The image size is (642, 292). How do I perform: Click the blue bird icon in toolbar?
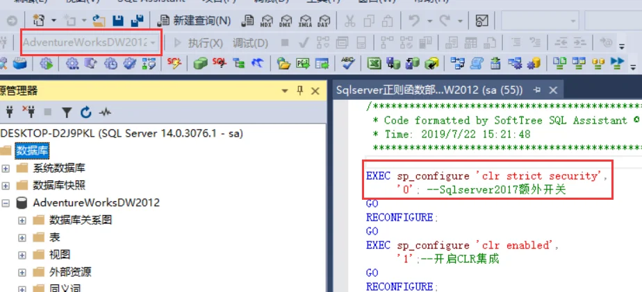tap(258, 63)
